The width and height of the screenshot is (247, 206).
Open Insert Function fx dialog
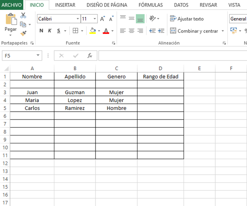[90, 56]
